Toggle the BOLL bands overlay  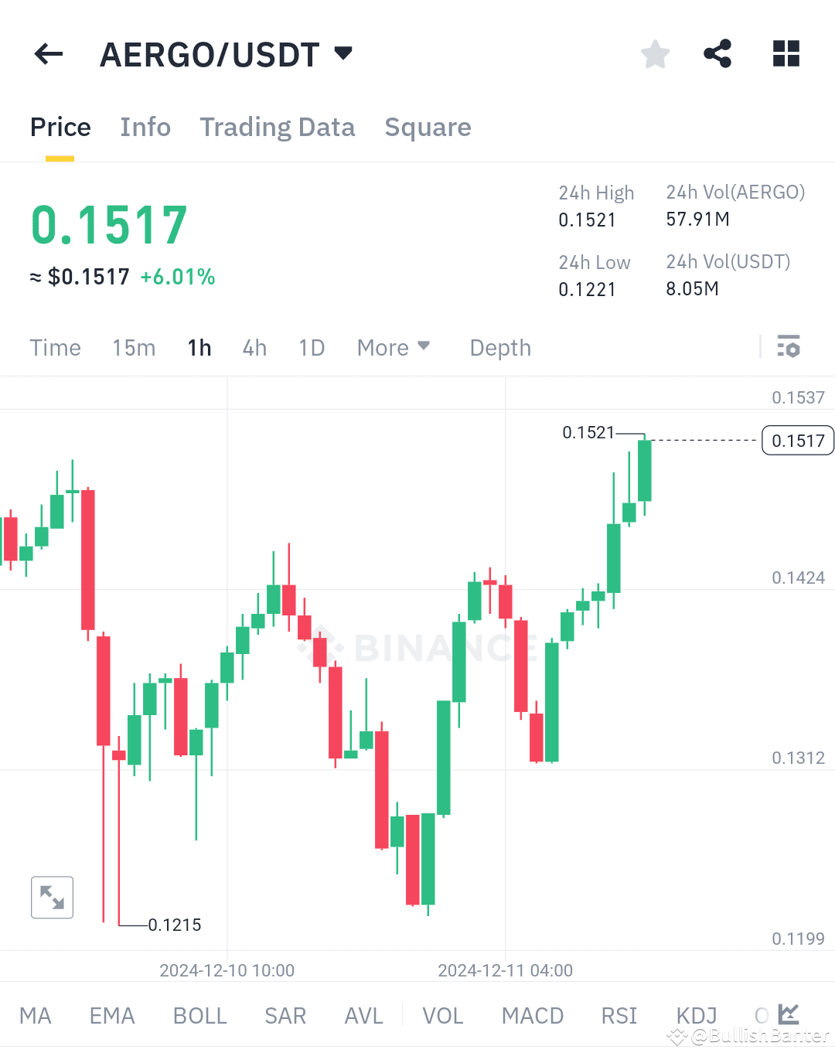tap(199, 1015)
